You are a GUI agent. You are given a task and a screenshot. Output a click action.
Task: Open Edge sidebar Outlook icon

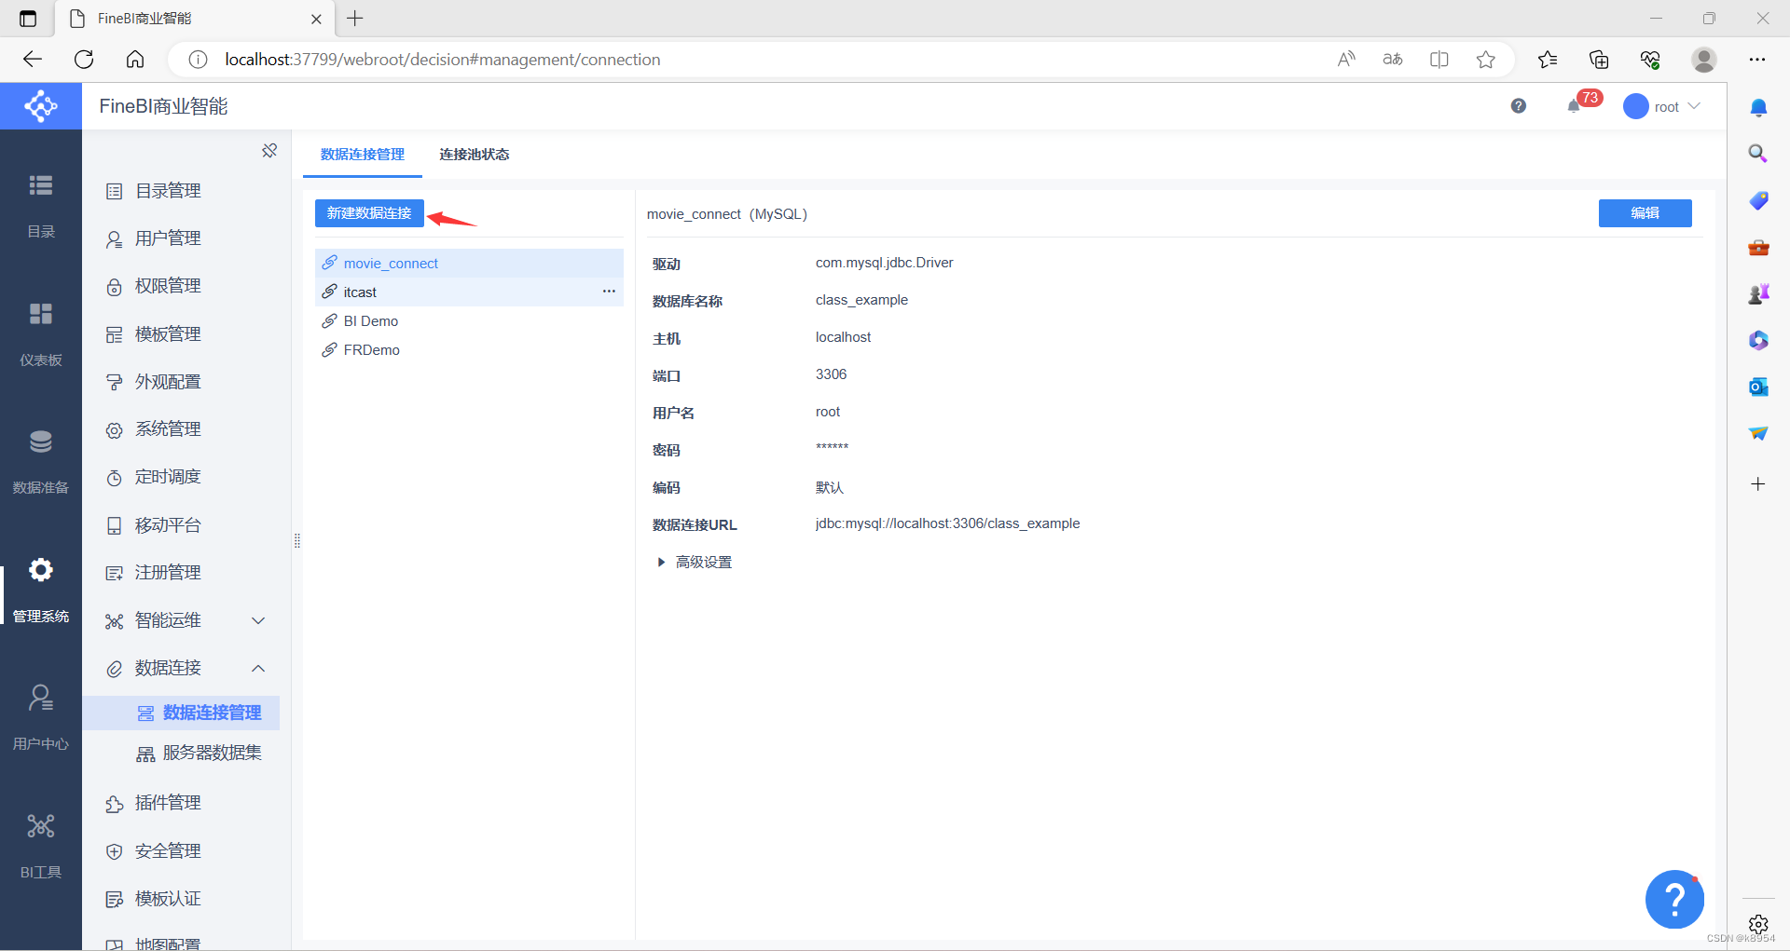pos(1758,387)
